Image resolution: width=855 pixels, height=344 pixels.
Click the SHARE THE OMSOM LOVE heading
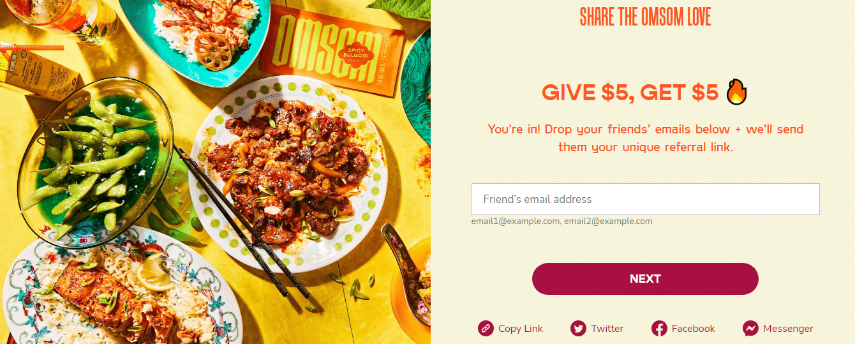(645, 17)
